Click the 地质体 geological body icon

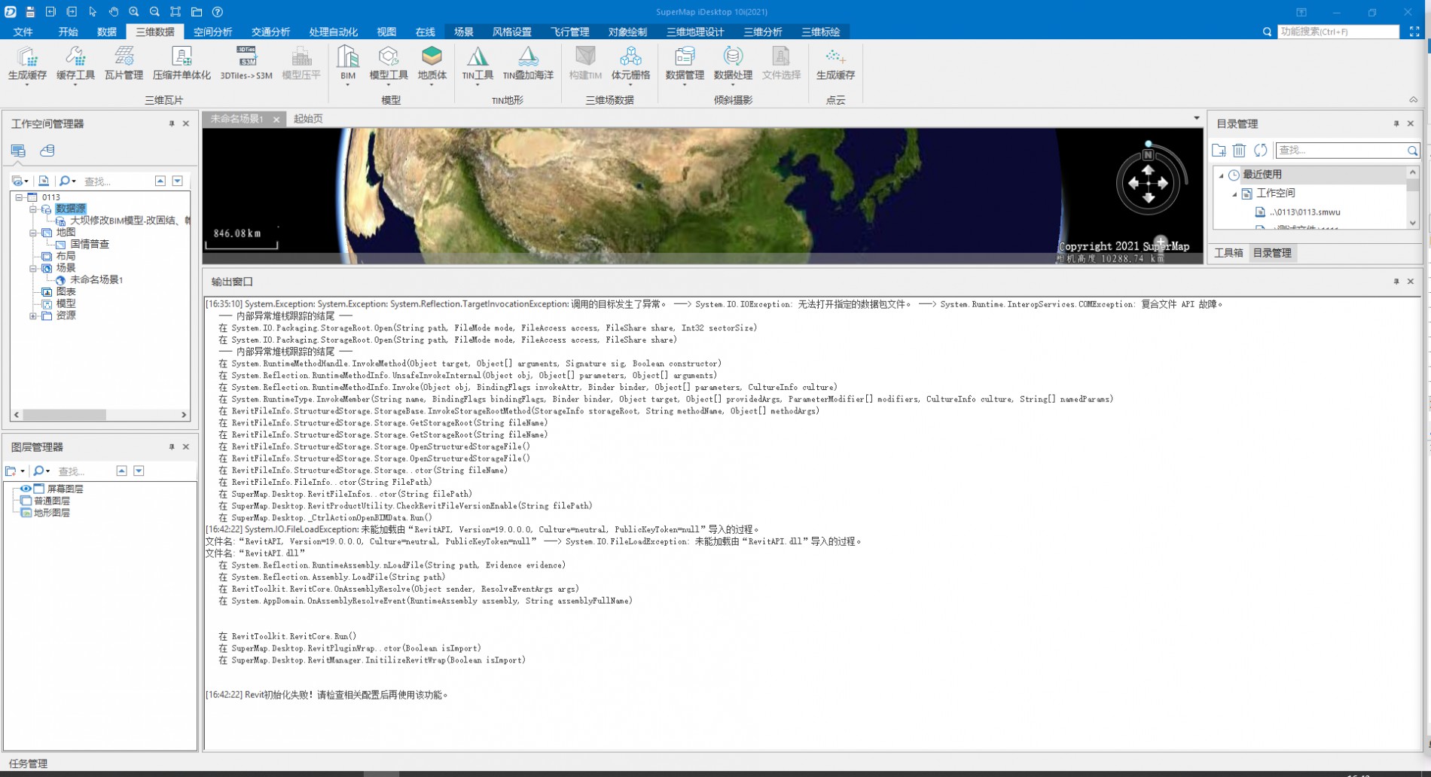(432, 64)
